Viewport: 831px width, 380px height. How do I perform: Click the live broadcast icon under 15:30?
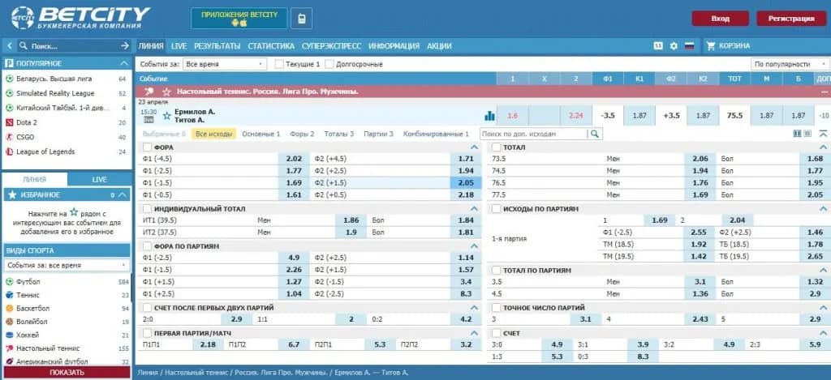tap(148, 120)
